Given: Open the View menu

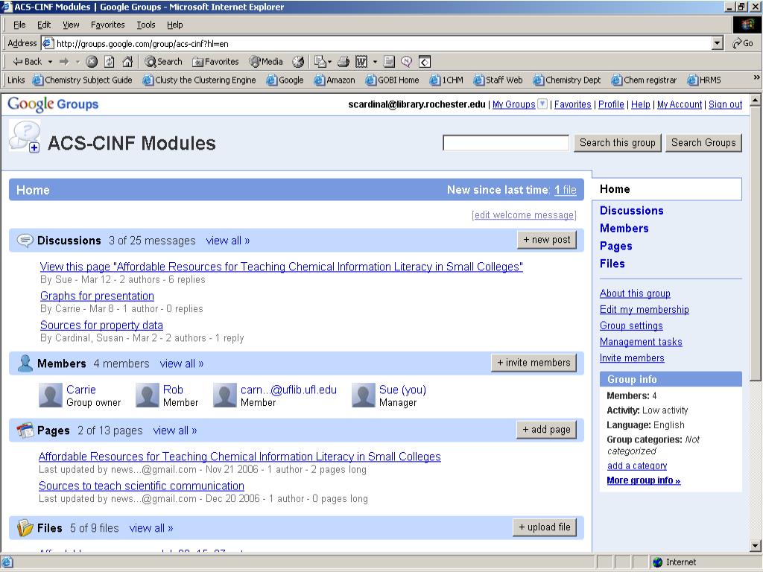Looking at the screenshot, I should tap(71, 25).
